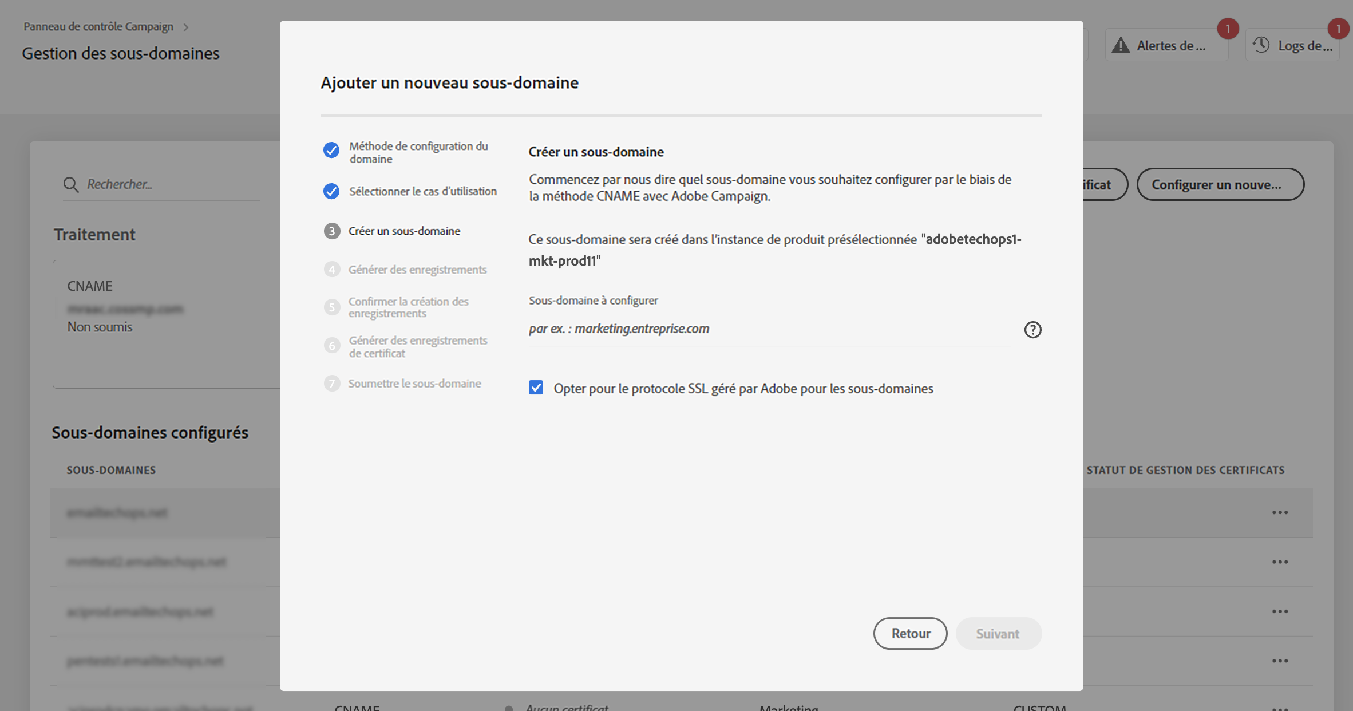Open the second subdomain row's three-dot menu
Viewport: 1353px width, 711px height.
(1280, 562)
